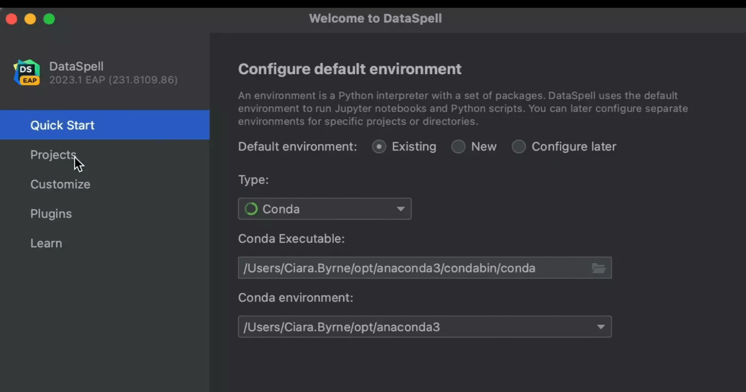746x392 pixels.
Task: Select the Configure later option
Action: [518, 147]
